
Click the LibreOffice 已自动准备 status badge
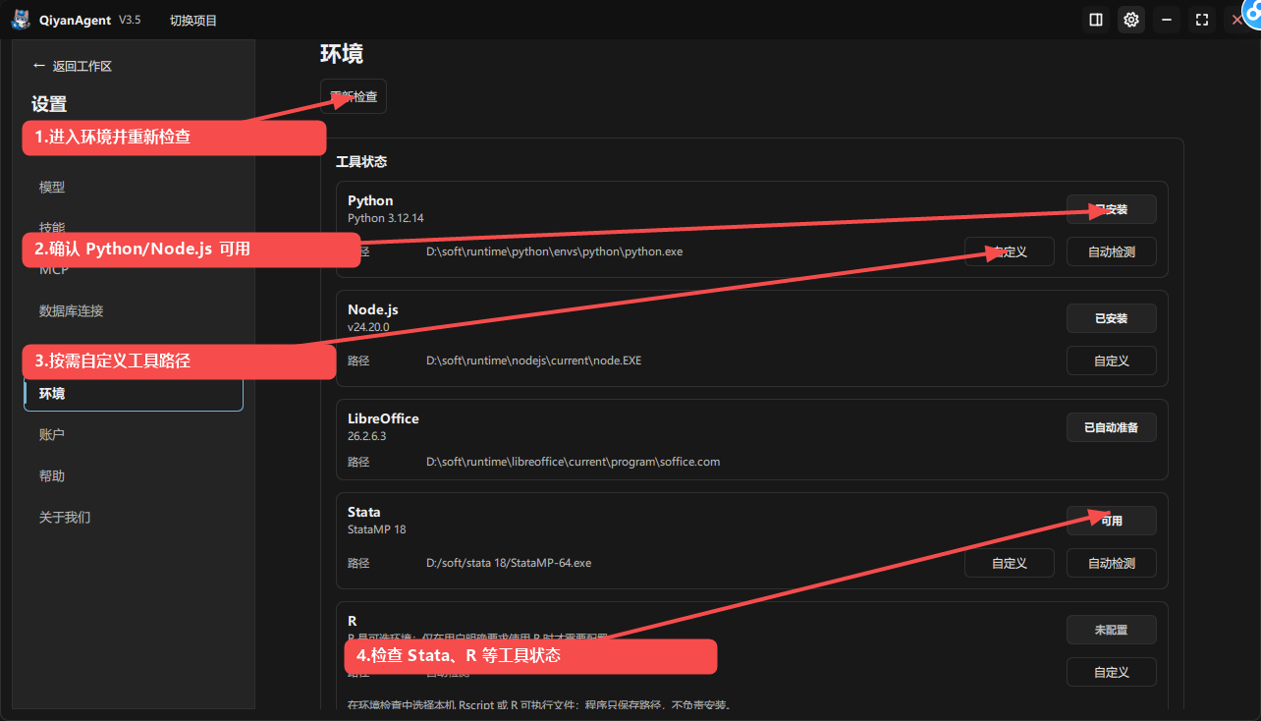tap(1112, 427)
